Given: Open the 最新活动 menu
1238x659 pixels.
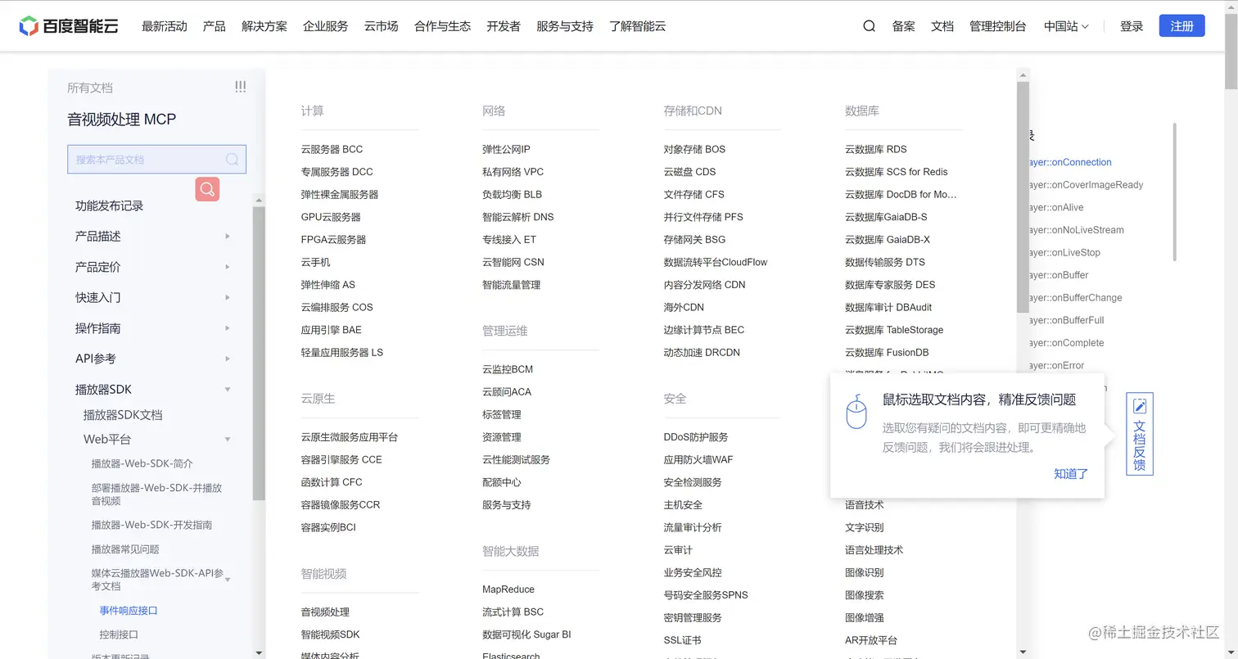Looking at the screenshot, I should [x=165, y=26].
